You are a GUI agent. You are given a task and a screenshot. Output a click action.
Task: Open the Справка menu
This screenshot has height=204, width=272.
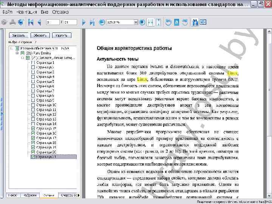point(60,12)
